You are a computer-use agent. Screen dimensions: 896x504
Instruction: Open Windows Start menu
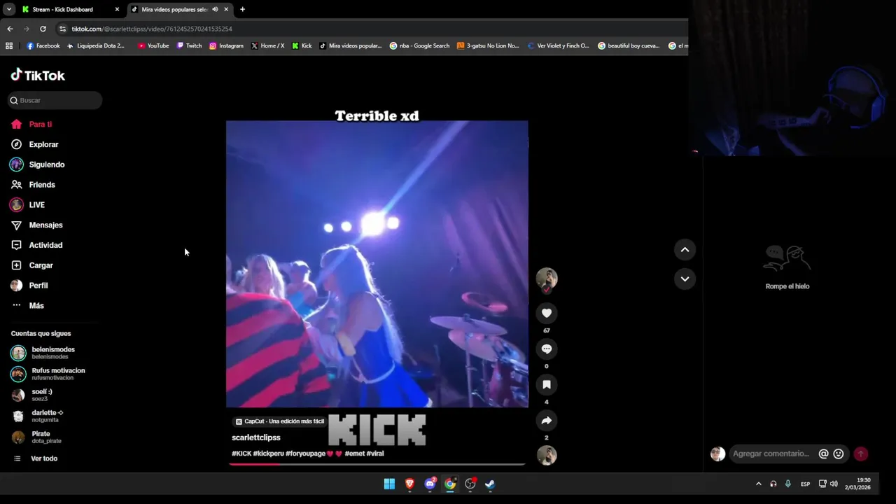[x=389, y=484]
